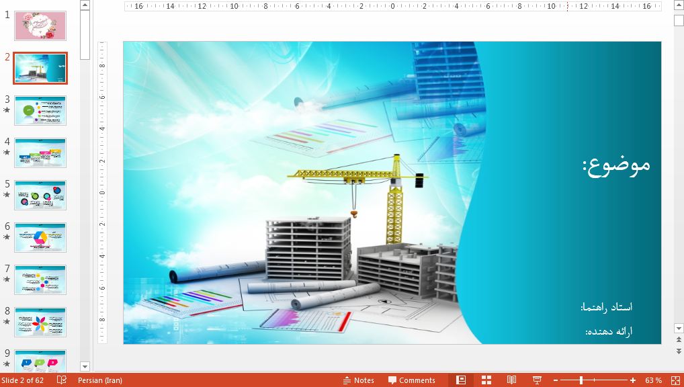
Task: Click the موضوع title text on slide
Action: pos(616,165)
